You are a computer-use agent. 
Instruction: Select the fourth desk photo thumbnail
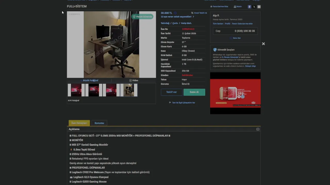pos(129,90)
